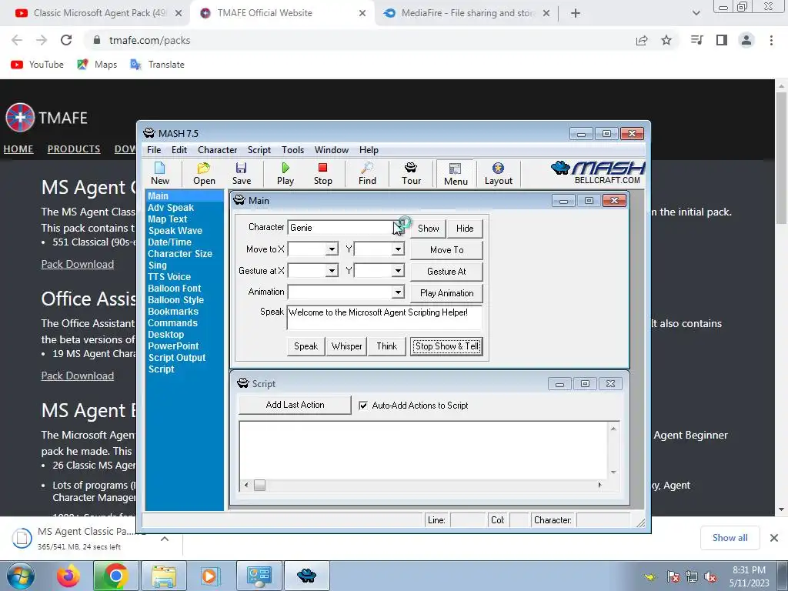Open the tab search chevron in Chrome

pyautogui.click(x=696, y=13)
